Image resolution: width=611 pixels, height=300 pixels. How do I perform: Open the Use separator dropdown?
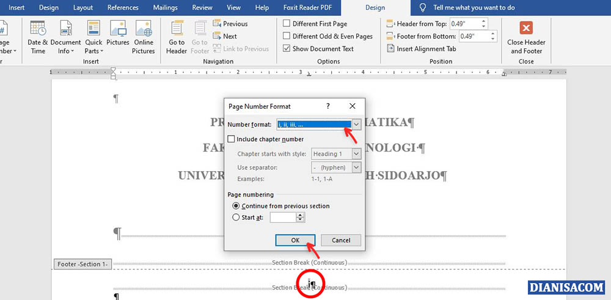tap(356, 167)
